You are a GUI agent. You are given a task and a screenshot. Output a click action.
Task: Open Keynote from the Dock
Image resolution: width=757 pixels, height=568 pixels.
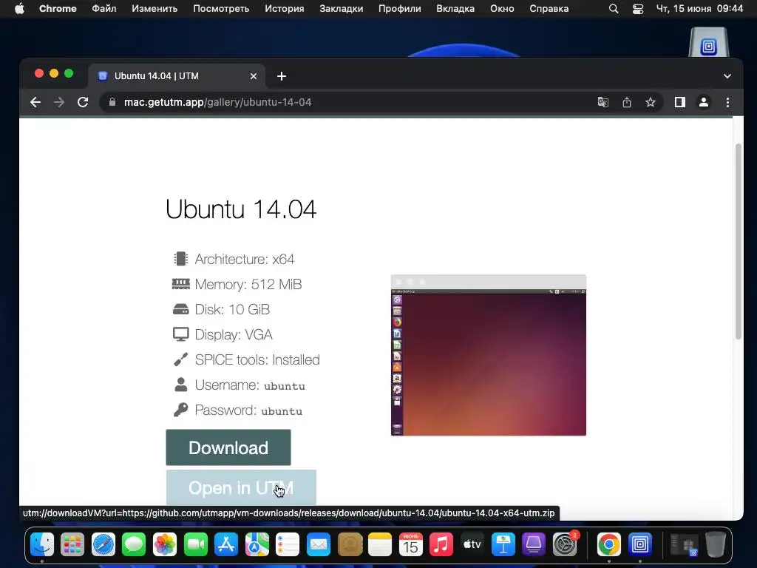pyautogui.click(x=503, y=544)
